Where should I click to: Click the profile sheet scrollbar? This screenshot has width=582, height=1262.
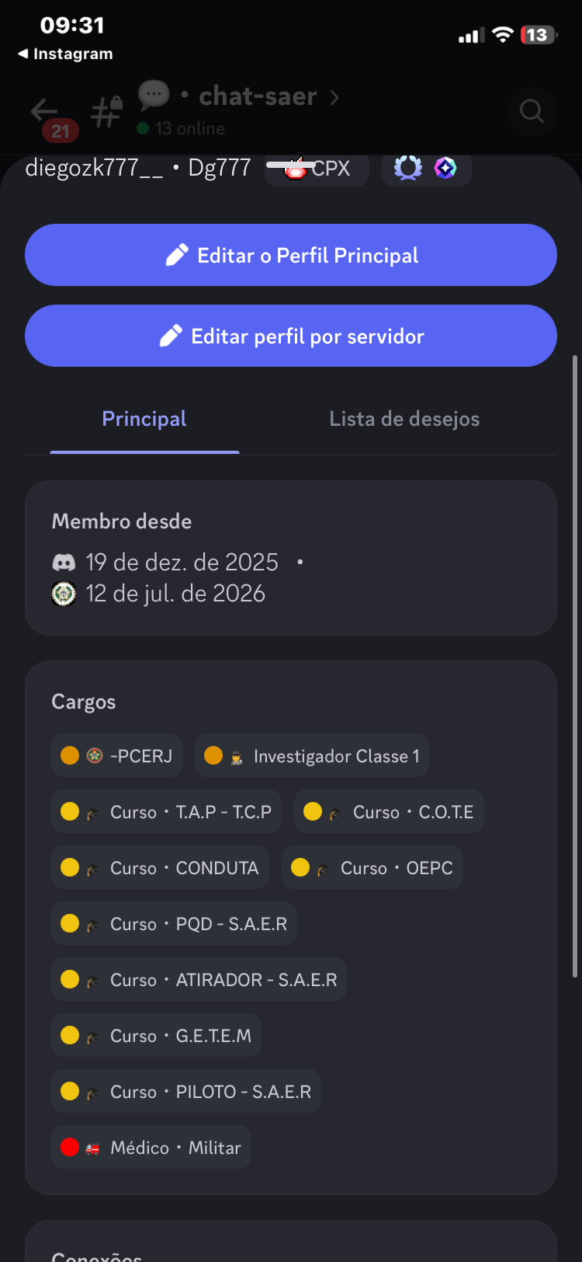[x=574, y=666]
